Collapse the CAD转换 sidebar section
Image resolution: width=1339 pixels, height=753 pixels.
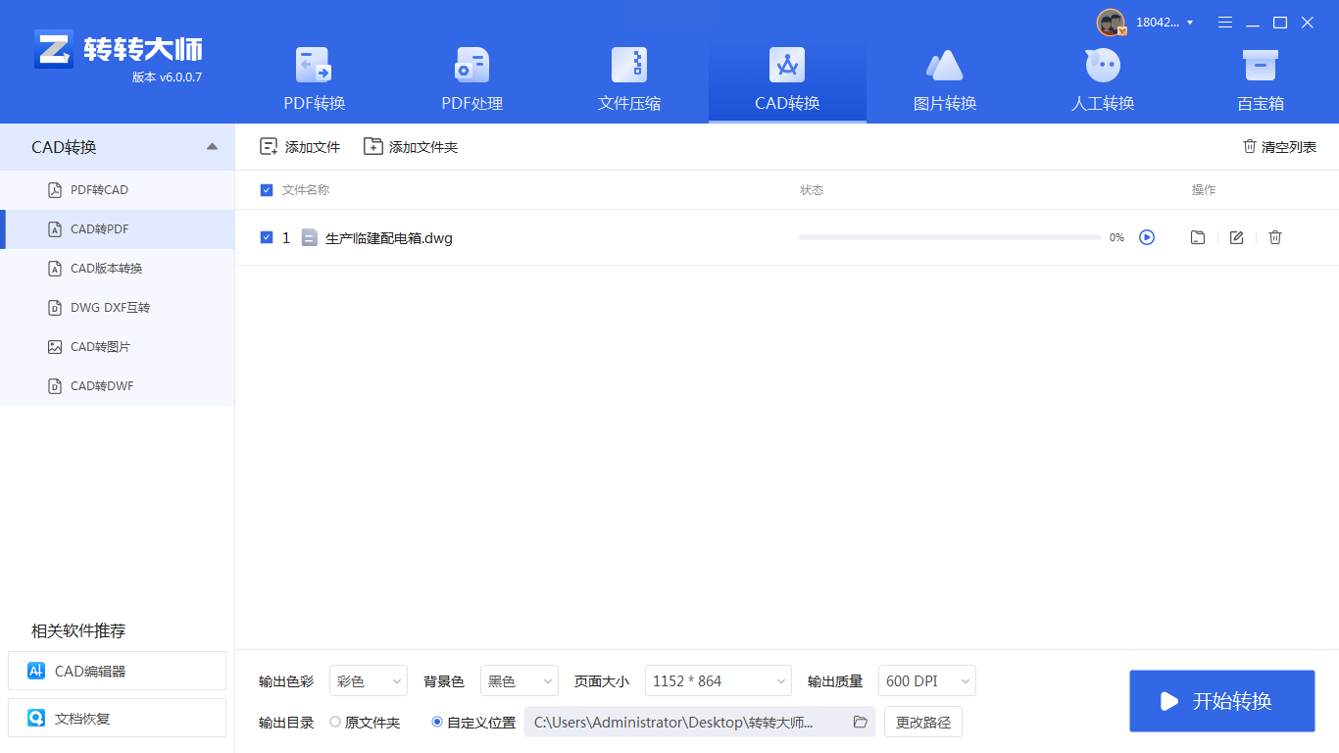213,147
